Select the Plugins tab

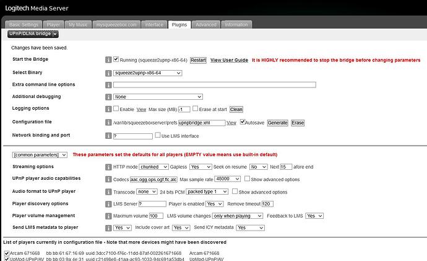pos(179,25)
